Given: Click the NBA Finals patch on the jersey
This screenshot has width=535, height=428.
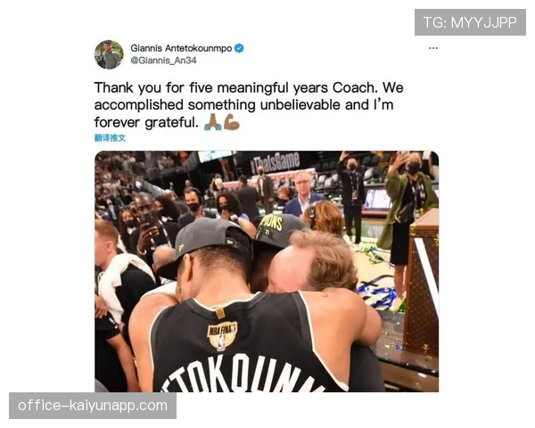Looking at the screenshot, I should coord(222,336).
